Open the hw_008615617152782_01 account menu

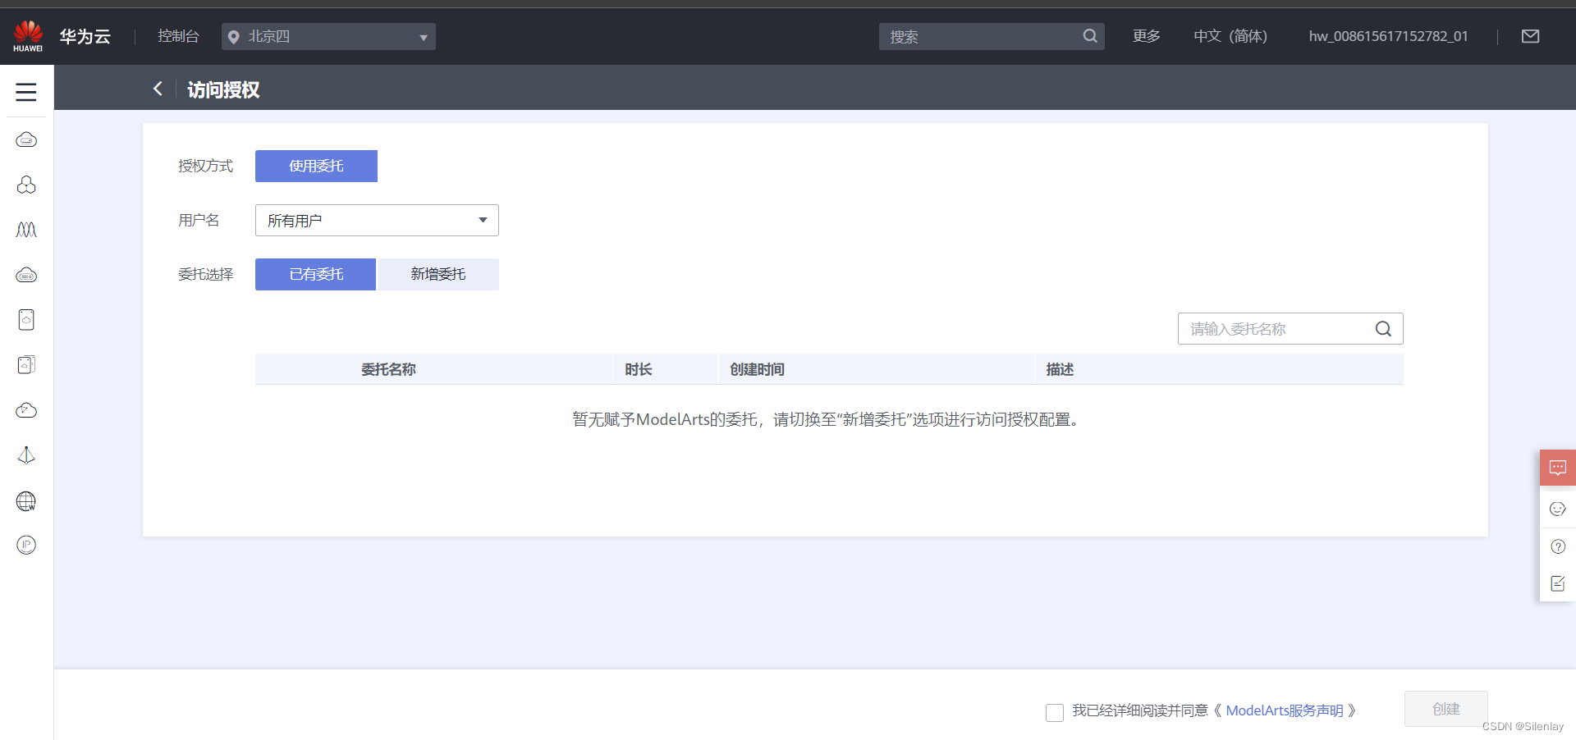coord(1388,36)
